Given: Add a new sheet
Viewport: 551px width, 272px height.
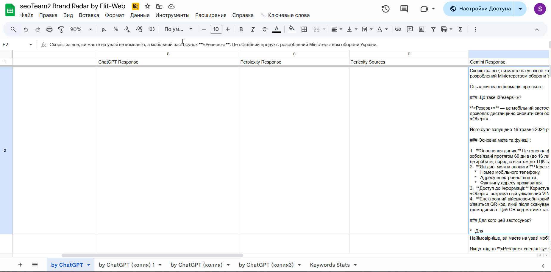Looking at the screenshot, I should click(20, 265).
